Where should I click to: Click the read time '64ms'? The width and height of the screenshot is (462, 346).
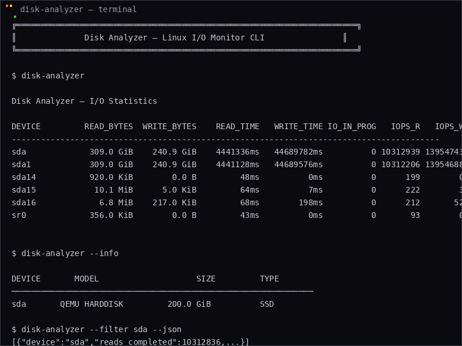pyautogui.click(x=249, y=190)
